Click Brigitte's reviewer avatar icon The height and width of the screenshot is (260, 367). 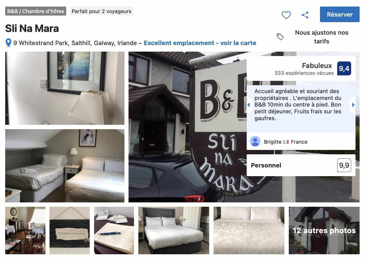(x=255, y=141)
